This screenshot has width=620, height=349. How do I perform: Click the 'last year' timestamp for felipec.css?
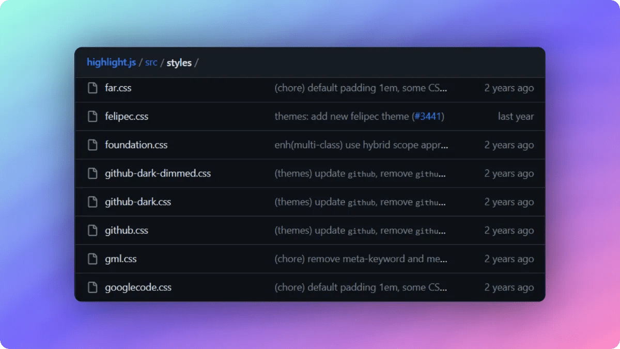pos(516,116)
